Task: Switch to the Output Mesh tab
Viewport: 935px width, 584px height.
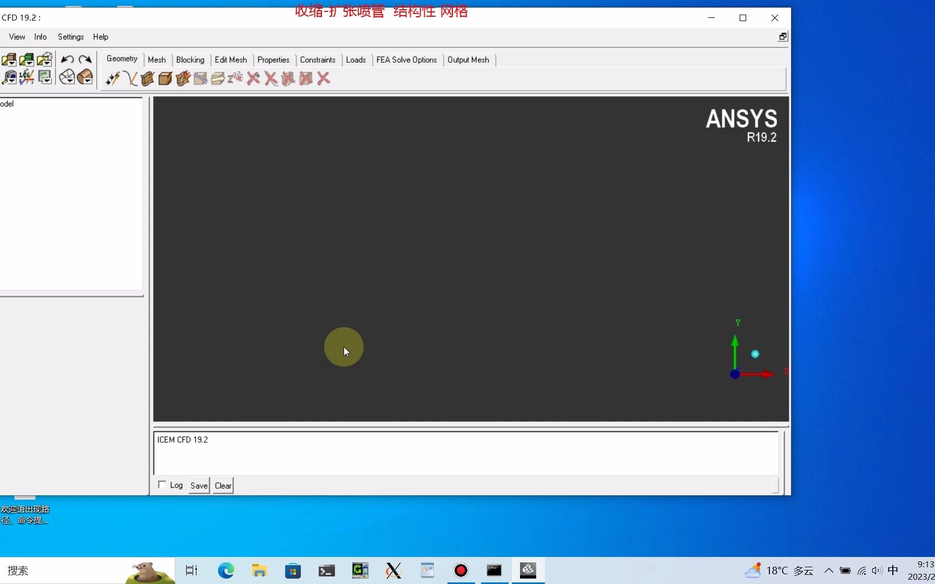Action: coord(468,60)
